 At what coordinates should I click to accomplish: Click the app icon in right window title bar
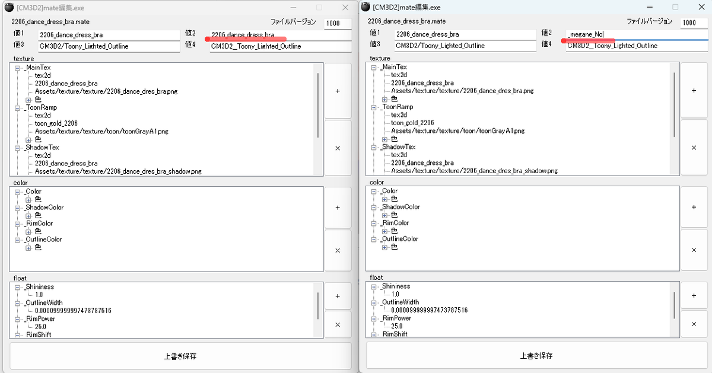point(365,7)
